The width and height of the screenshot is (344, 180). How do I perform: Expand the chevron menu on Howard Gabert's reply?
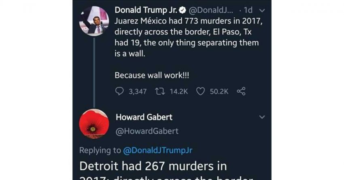tap(262, 117)
